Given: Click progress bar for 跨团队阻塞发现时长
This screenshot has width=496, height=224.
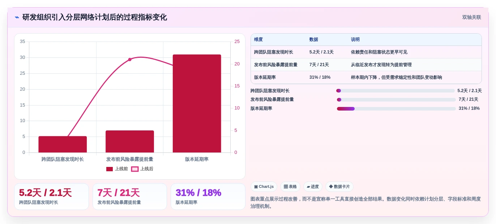Looking at the screenshot, I should click(x=395, y=91).
